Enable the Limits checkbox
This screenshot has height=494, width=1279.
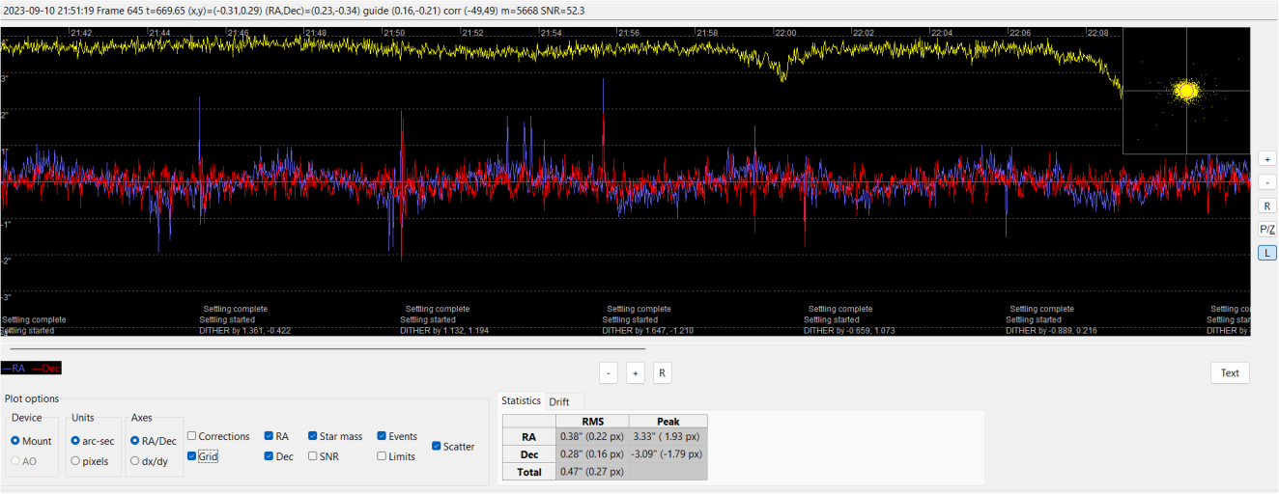point(396,456)
